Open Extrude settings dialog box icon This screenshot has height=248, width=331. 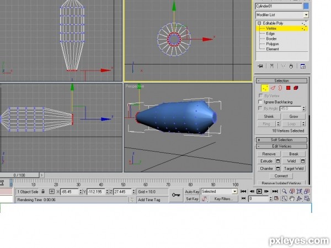(x=278, y=161)
